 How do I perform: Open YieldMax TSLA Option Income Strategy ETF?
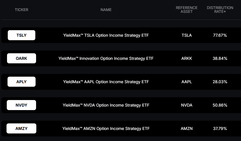[x=106, y=35]
